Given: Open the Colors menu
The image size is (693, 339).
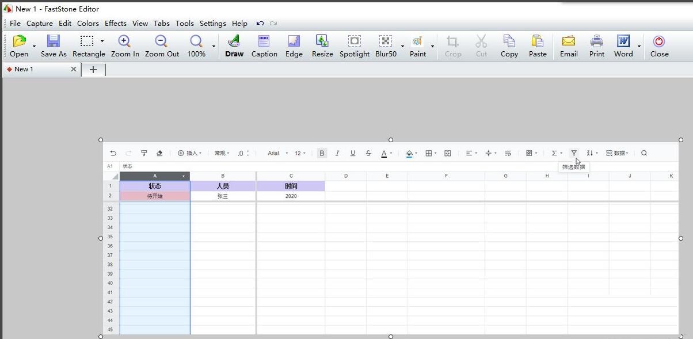Looking at the screenshot, I should pyautogui.click(x=88, y=24).
